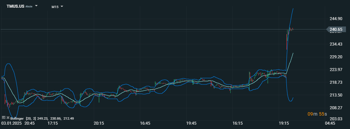
Task: Click the 213.50 price axis label
Action: point(336,95)
